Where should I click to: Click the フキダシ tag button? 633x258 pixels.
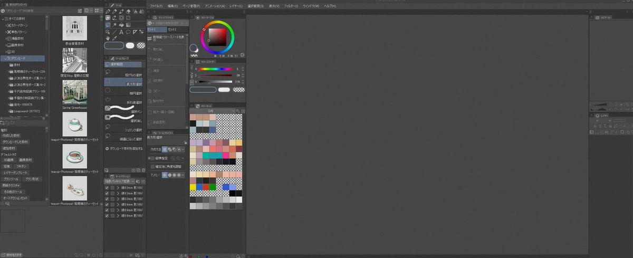(x=21, y=166)
